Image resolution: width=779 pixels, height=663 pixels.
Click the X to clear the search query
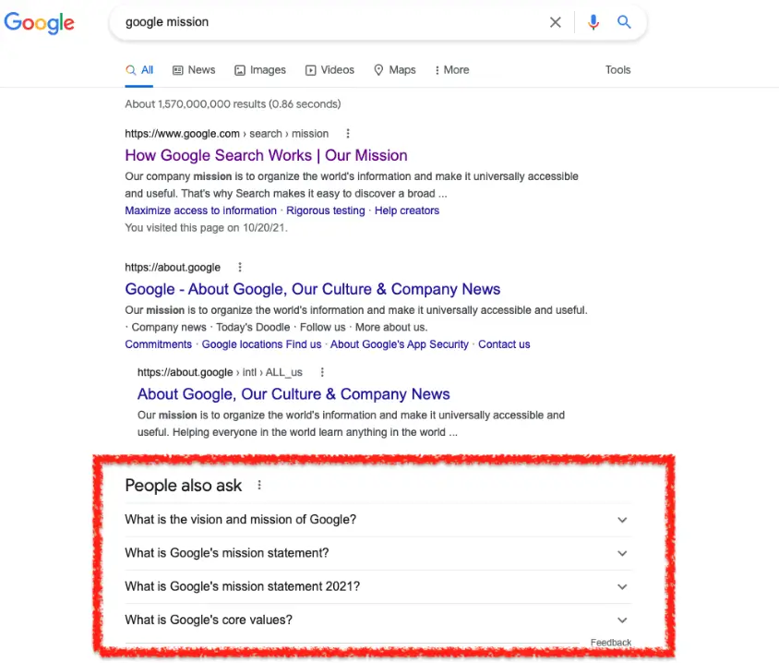(x=555, y=22)
